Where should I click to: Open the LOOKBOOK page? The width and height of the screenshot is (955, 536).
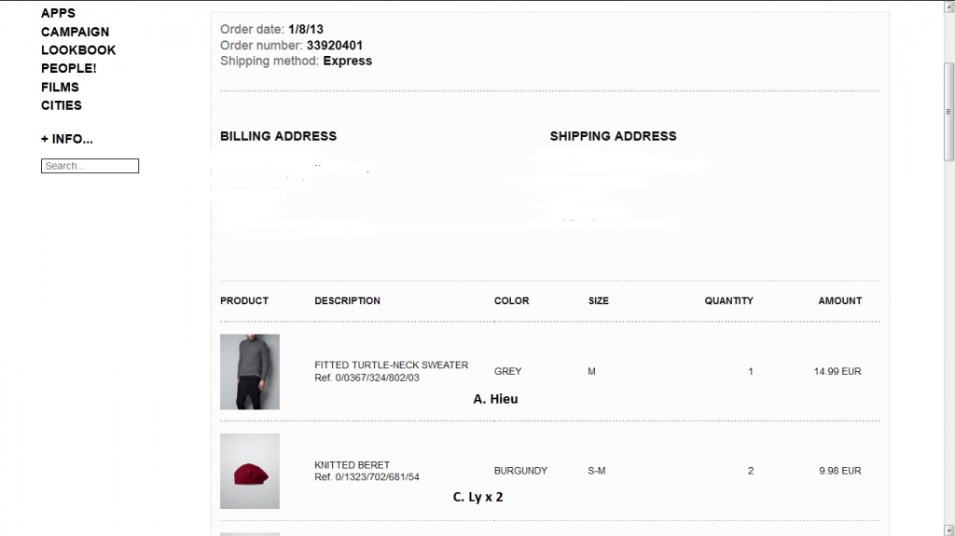[78, 50]
